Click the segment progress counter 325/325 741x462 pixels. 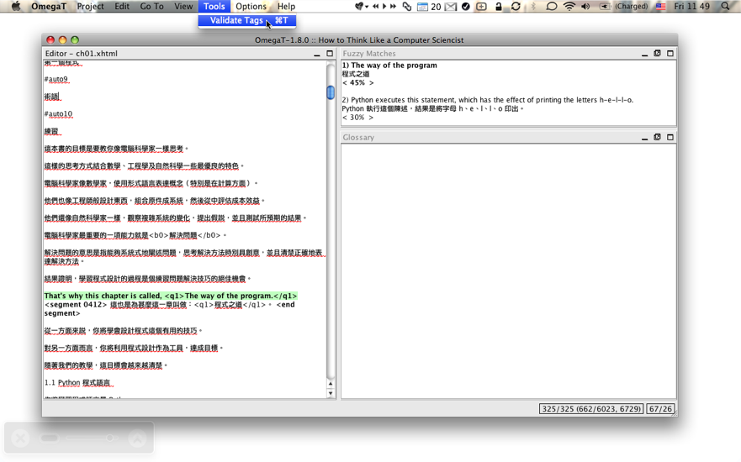click(x=590, y=409)
